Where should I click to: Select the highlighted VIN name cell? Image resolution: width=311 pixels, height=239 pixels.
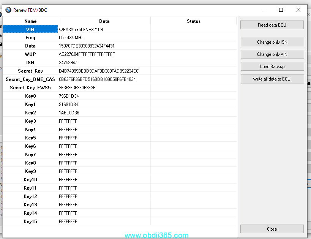pos(30,29)
